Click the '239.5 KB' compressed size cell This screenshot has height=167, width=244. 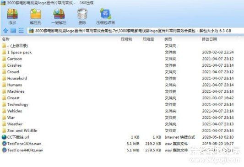[x=153, y=150]
